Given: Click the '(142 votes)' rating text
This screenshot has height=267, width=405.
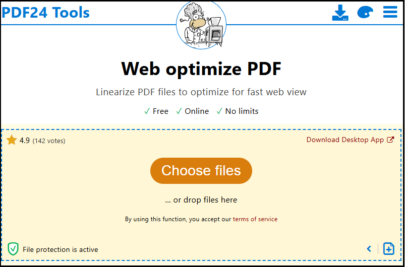Looking at the screenshot, I should coord(49,141).
